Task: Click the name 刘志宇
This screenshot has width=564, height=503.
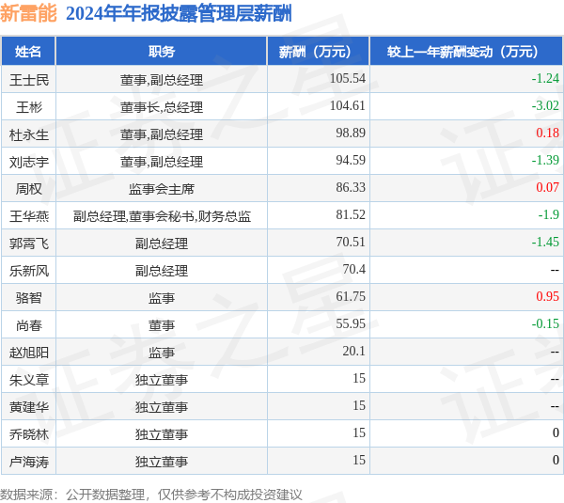Action: point(29,162)
